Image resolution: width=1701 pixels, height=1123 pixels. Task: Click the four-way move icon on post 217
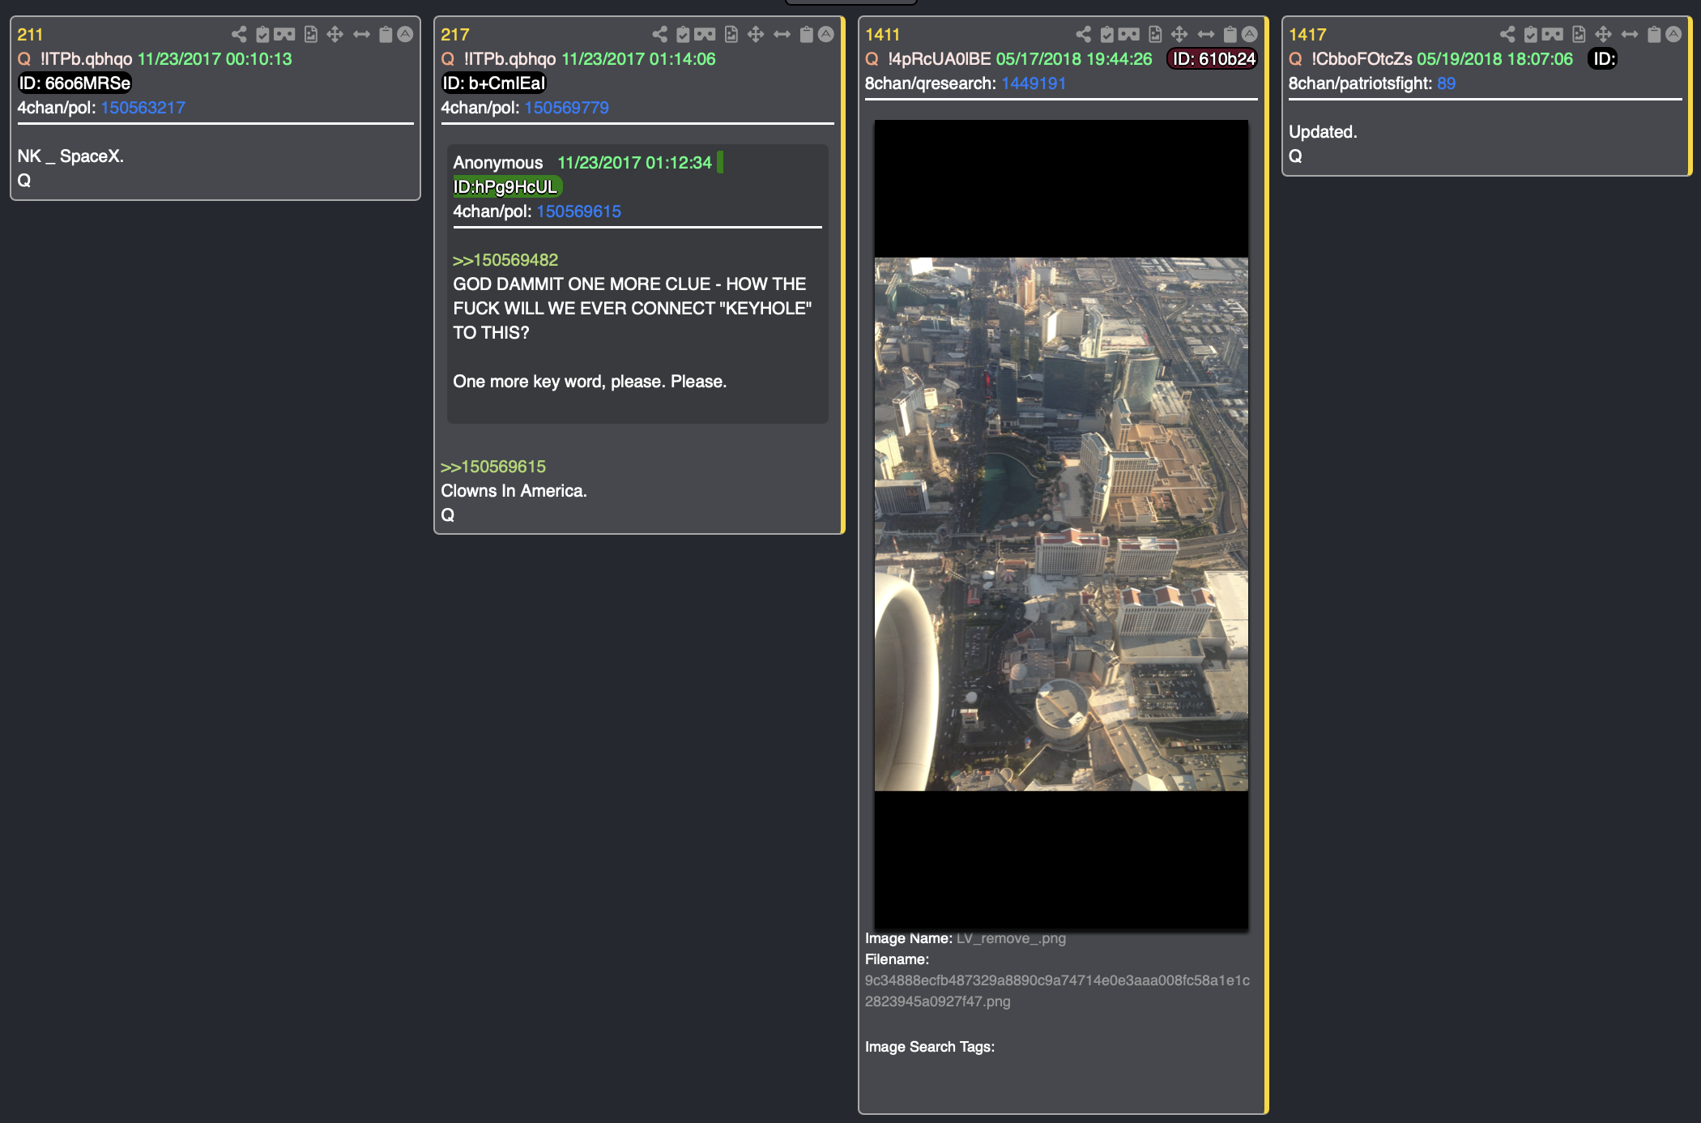pos(756,34)
